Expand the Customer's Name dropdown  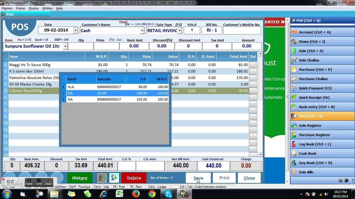point(142,30)
